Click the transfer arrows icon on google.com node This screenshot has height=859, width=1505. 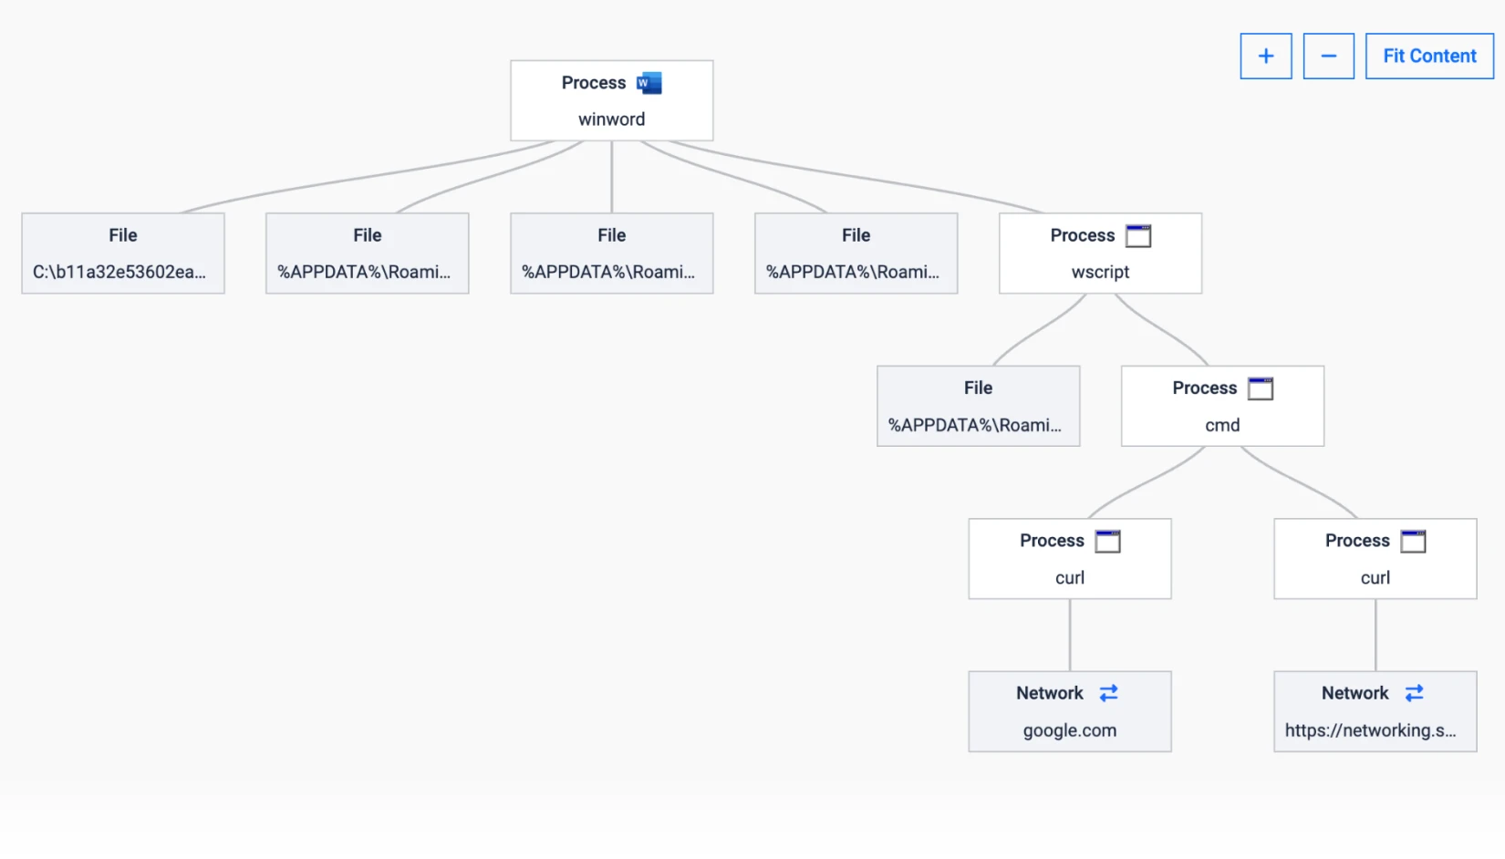click(1108, 694)
